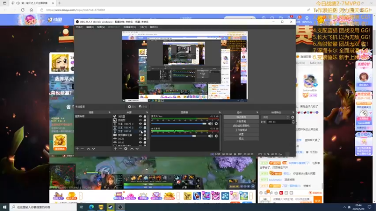Open 场景集合(S) menu in OBS
This screenshot has height=211, width=376.
[130, 27]
